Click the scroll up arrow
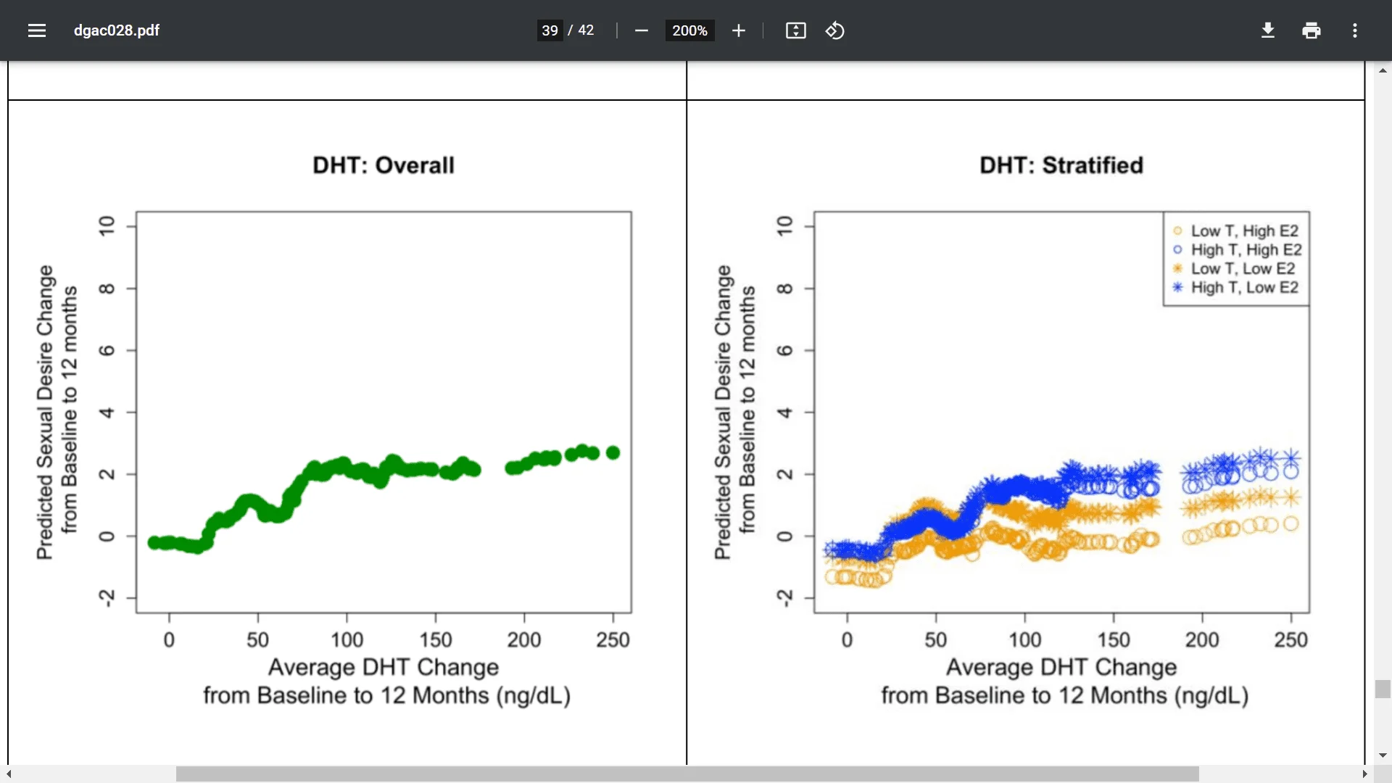The image size is (1392, 783). (1383, 70)
